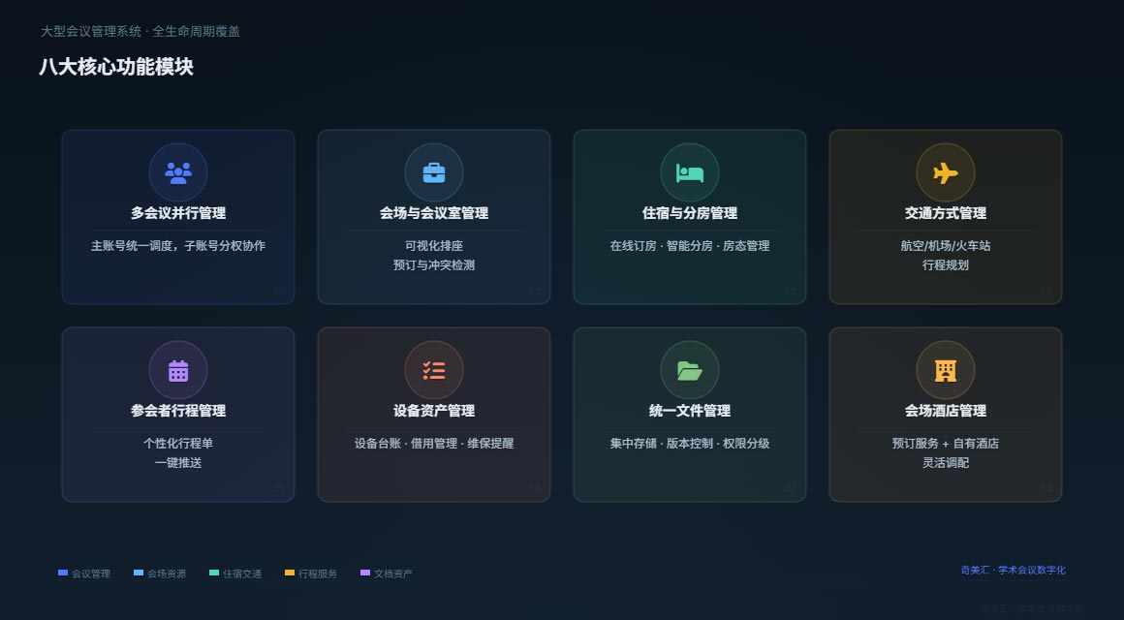
Task: Click the people icon for 多会议并行管理
Action: pyautogui.click(x=177, y=172)
